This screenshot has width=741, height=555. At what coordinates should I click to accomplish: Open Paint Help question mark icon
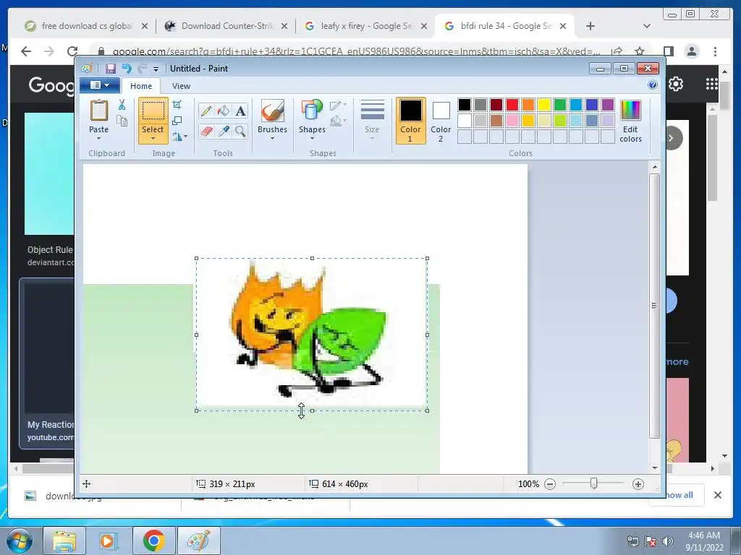[x=653, y=85]
